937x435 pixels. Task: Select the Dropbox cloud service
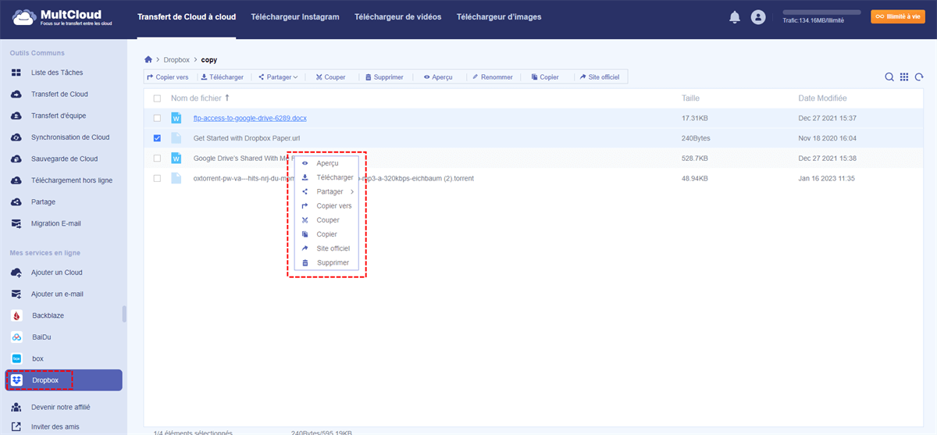click(x=64, y=380)
